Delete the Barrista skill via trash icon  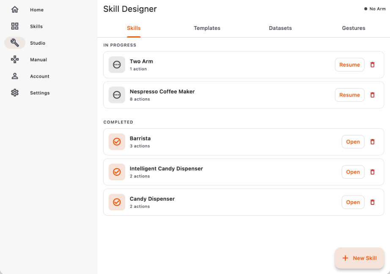coord(372,142)
